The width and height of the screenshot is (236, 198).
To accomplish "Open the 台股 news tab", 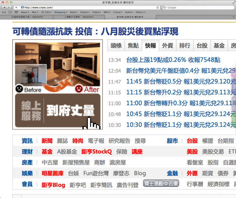I will 202,45.
